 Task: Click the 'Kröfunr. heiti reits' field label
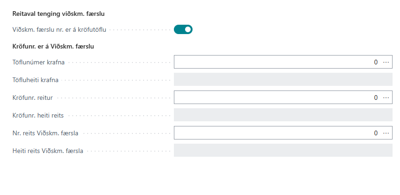(x=38, y=115)
